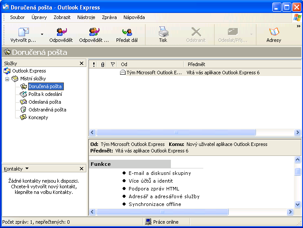Click the Doručená pošta banner folder icon

(x=7, y=52)
